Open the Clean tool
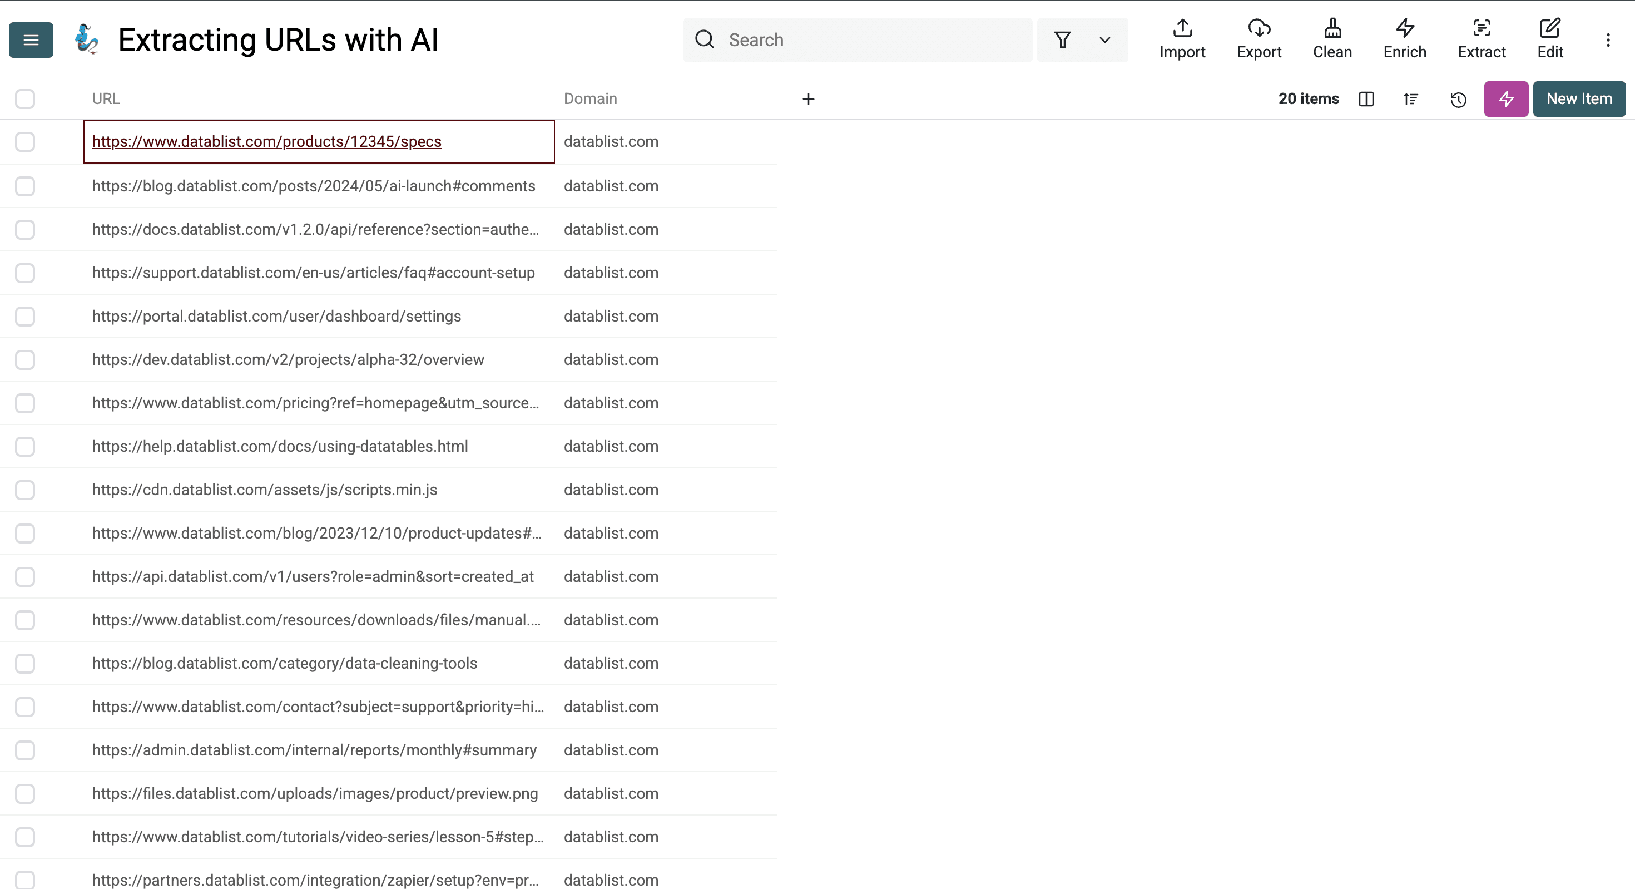This screenshot has height=889, width=1635. point(1332,39)
